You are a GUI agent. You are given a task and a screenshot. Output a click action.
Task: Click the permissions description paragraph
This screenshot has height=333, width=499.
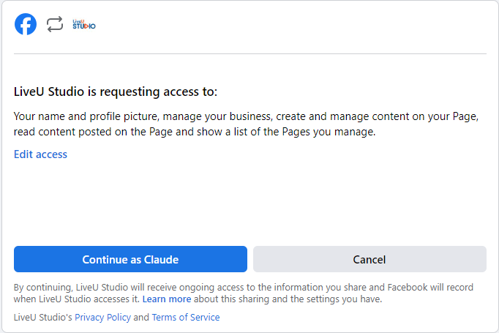pos(246,124)
